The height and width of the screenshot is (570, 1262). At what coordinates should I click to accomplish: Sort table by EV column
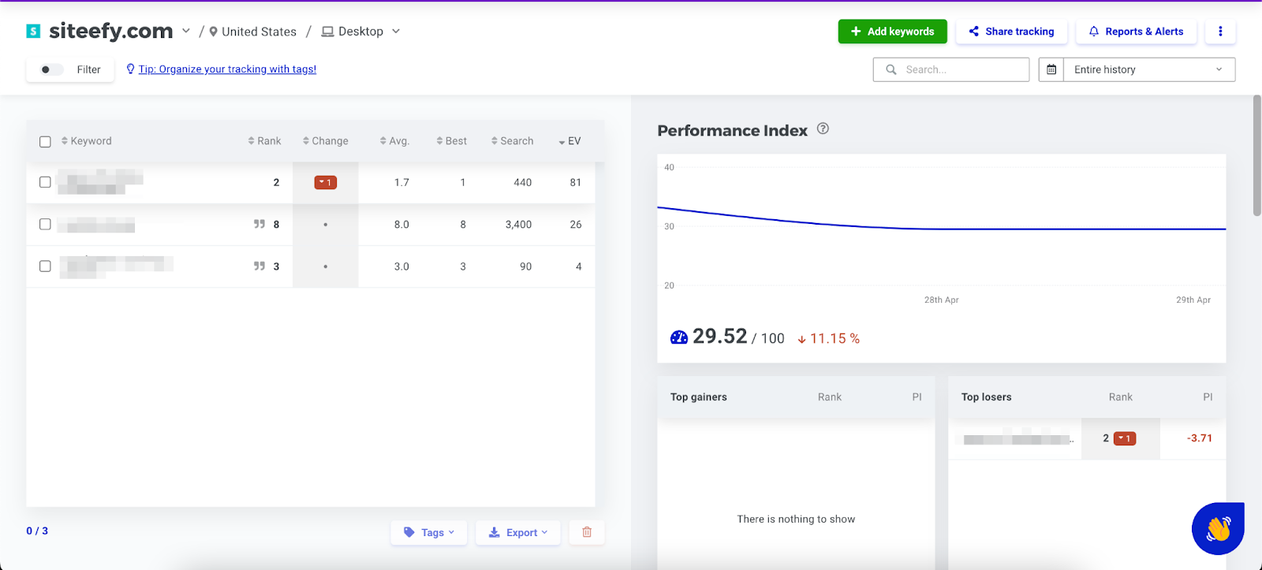point(569,141)
